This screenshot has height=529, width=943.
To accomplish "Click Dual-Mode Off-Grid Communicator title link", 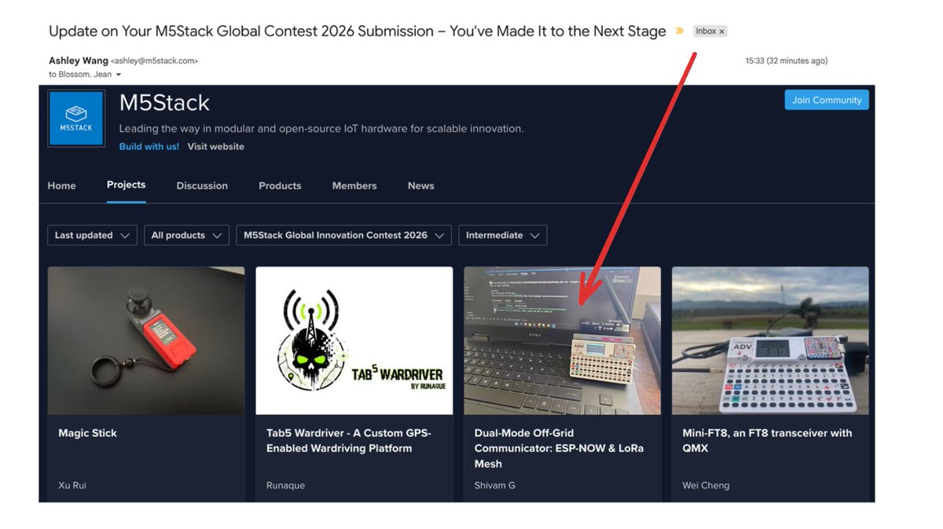I will (x=559, y=448).
